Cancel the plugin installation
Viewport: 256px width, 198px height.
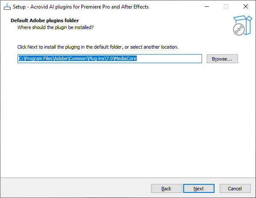point(235,189)
